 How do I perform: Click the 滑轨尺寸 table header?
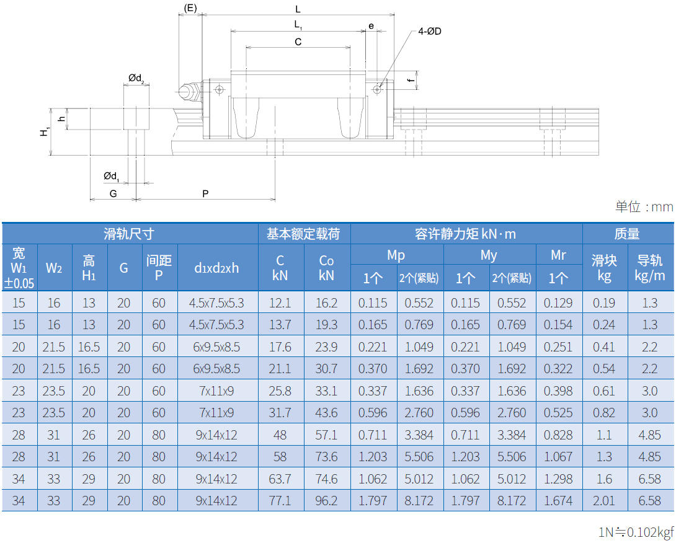129,234
